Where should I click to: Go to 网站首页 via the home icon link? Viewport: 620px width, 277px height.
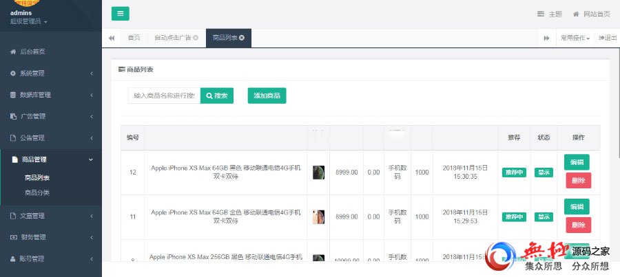[591, 14]
